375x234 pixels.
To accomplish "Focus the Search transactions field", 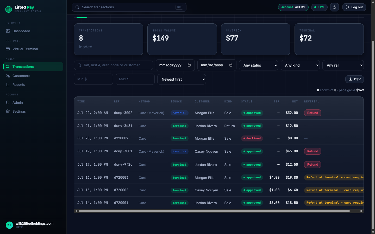I will pos(129,7).
